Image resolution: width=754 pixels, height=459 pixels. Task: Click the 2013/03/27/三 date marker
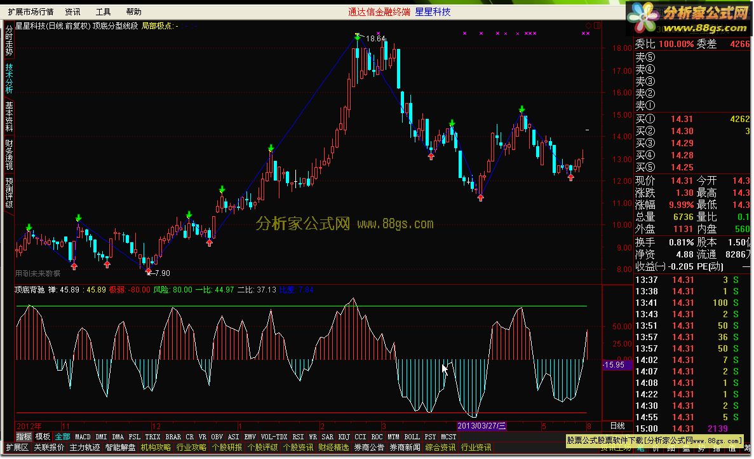[481, 426]
